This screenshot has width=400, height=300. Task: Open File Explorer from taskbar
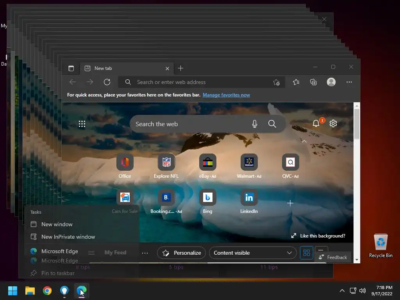pyautogui.click(x=30, y=291)
